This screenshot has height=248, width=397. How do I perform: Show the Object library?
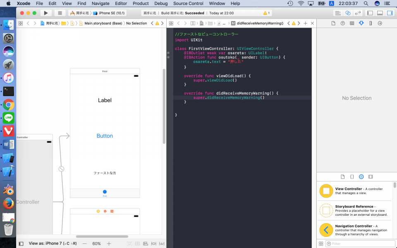coord(361,176)
